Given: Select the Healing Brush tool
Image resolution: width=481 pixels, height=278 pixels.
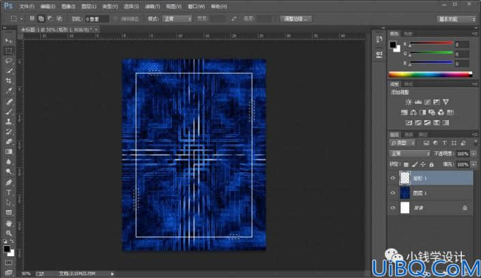Looking at the screenshot, I should (9, 102).
